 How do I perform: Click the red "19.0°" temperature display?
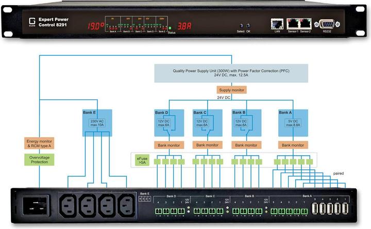click(x=96, y=26)
